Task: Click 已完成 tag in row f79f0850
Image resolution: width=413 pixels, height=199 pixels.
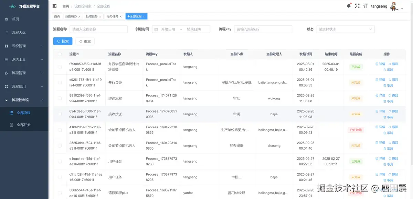Action: 356,67
